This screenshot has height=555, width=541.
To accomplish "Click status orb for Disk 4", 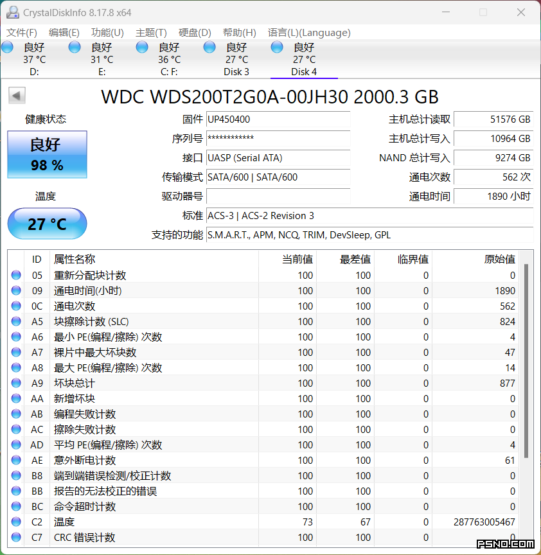I will 277,47.
